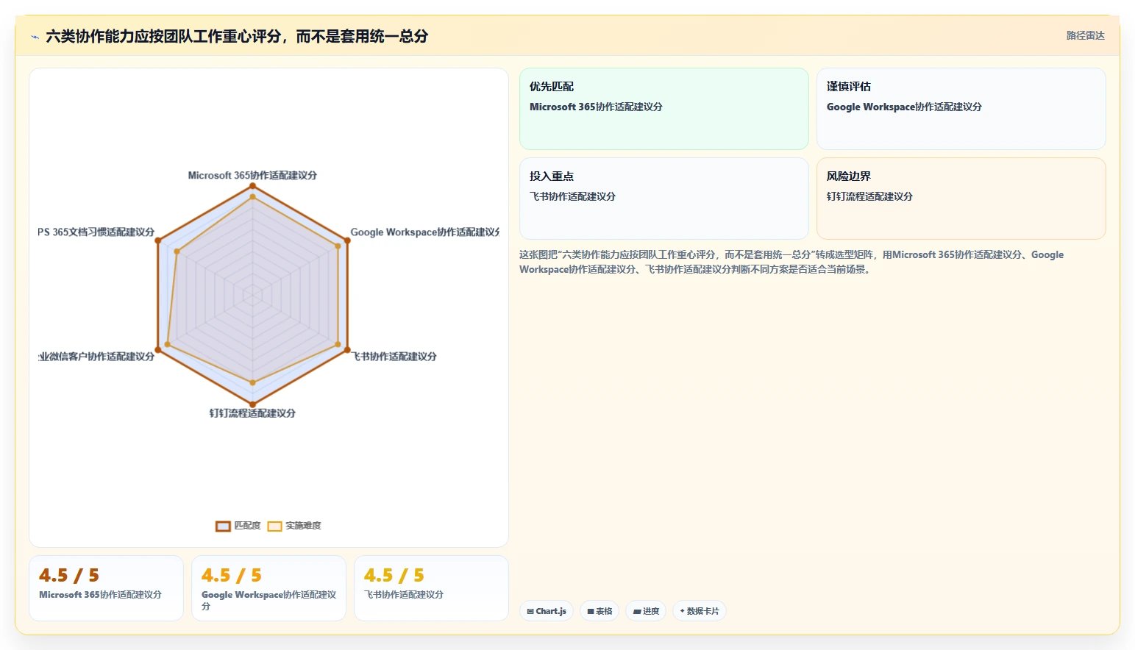The image size is (1135, 650).
Task: Open the 谨慎评估 card
Action: pos(961,109)
